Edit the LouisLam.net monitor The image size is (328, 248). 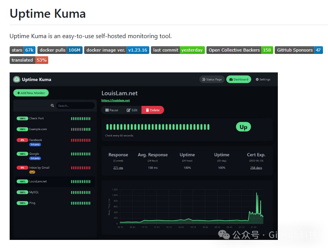(x=132, y=110)
